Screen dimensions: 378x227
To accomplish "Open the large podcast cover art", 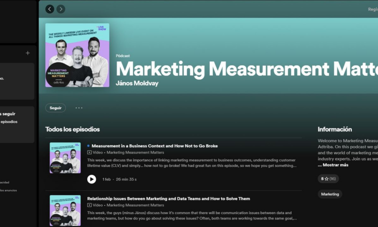I will [77, 55].
